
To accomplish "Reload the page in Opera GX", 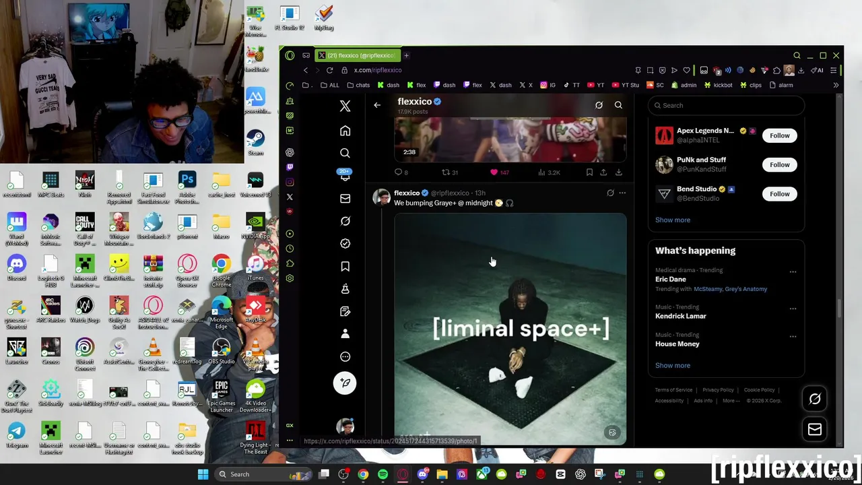I will (x=329, y=70).
